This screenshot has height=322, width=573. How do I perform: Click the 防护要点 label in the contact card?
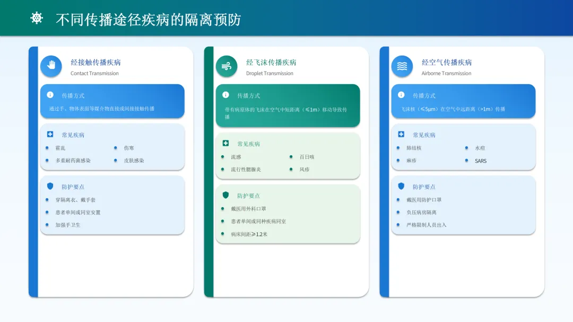73,187
